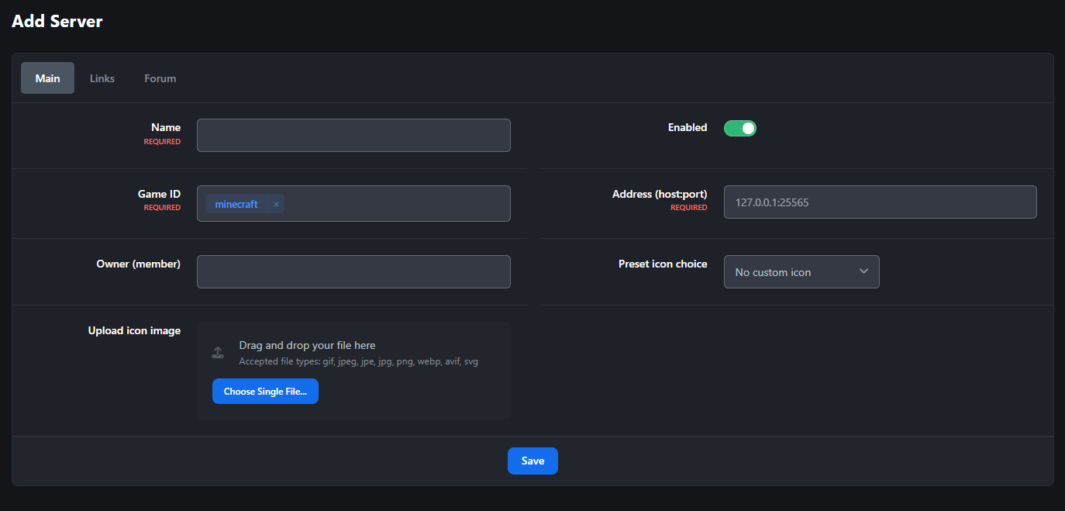Click the Name label
The image size is (1065, 511).
[x=166, y=127]
